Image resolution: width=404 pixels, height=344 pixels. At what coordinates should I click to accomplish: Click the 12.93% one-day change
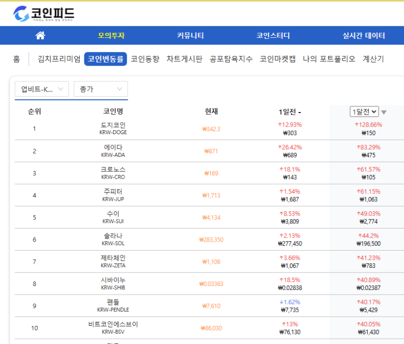click(290, 125)
